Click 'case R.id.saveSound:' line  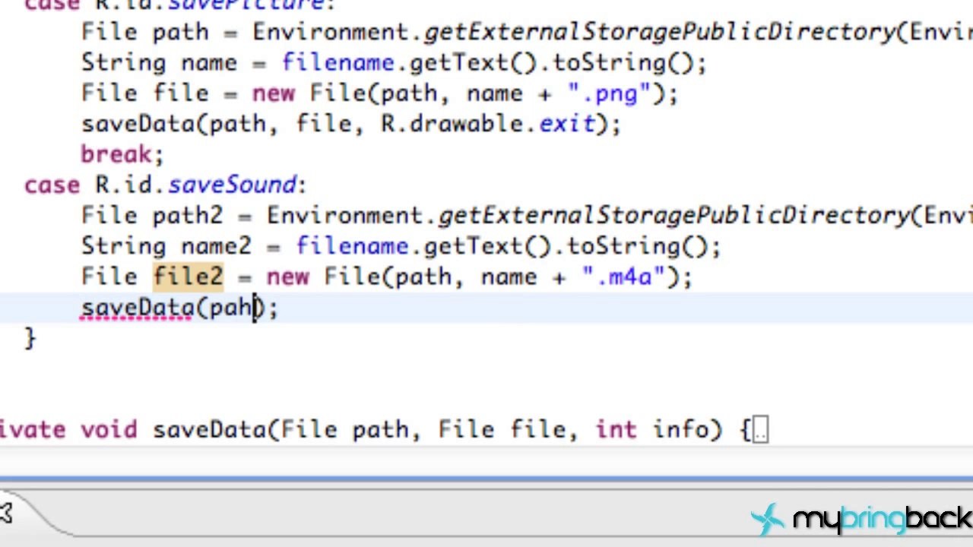click(165, 185)
